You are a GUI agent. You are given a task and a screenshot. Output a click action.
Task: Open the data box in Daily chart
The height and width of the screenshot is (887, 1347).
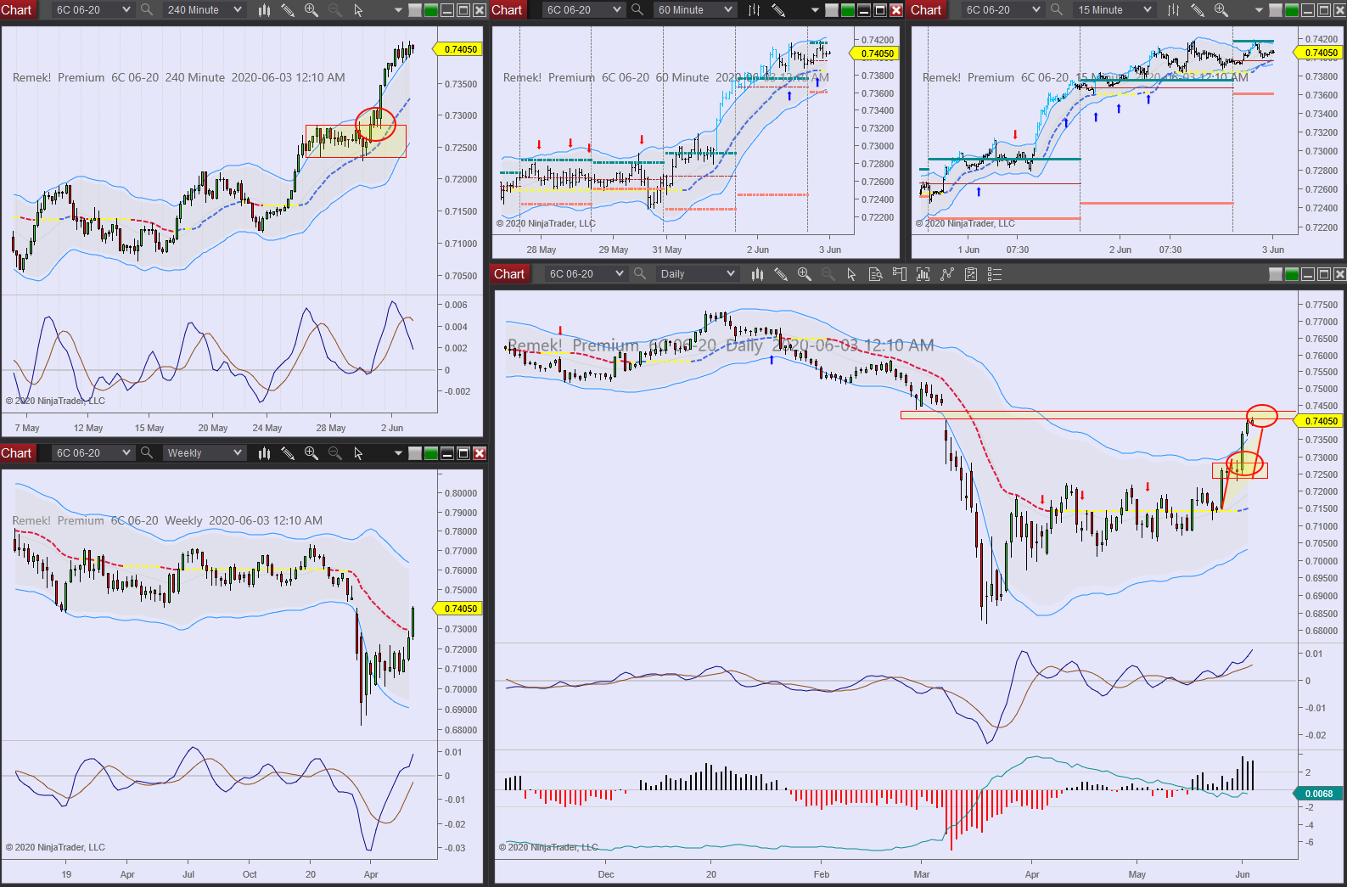[x=876, y=274]
